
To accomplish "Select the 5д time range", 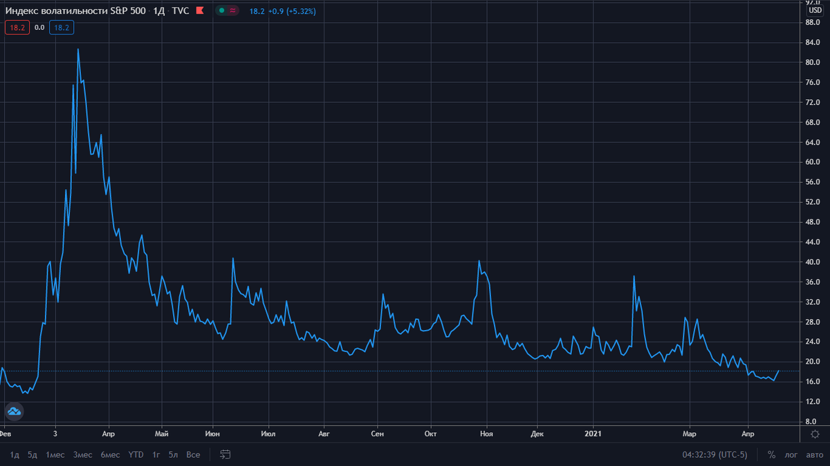I will click(33, 455).
